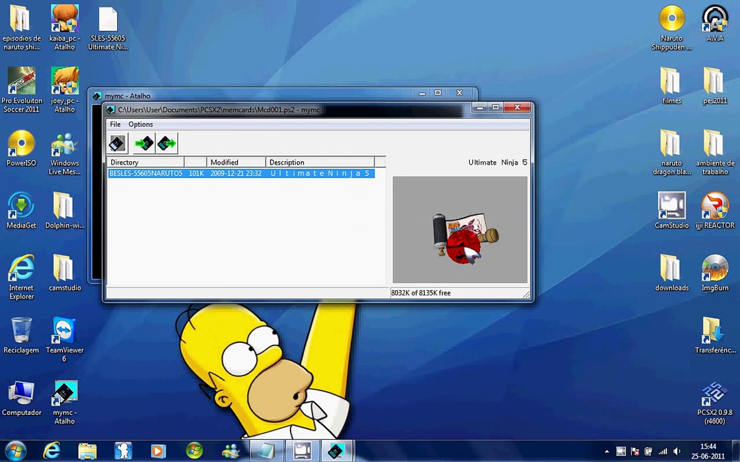Open the Options menu in mymc

(x=140, y=124)
